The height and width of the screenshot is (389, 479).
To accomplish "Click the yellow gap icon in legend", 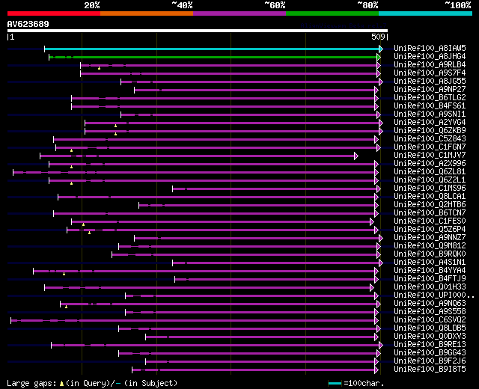I will 61,384.
